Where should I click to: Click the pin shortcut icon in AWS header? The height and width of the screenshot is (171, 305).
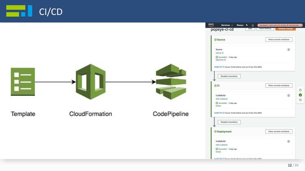click(247, 25)
